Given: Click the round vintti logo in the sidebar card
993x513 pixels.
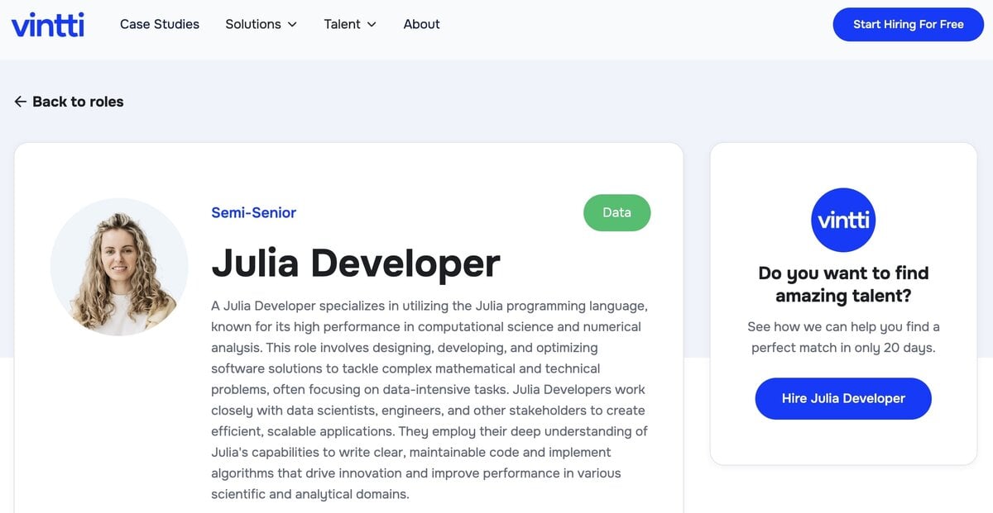Looking at the screenshot, I should (x=843, y=221).
